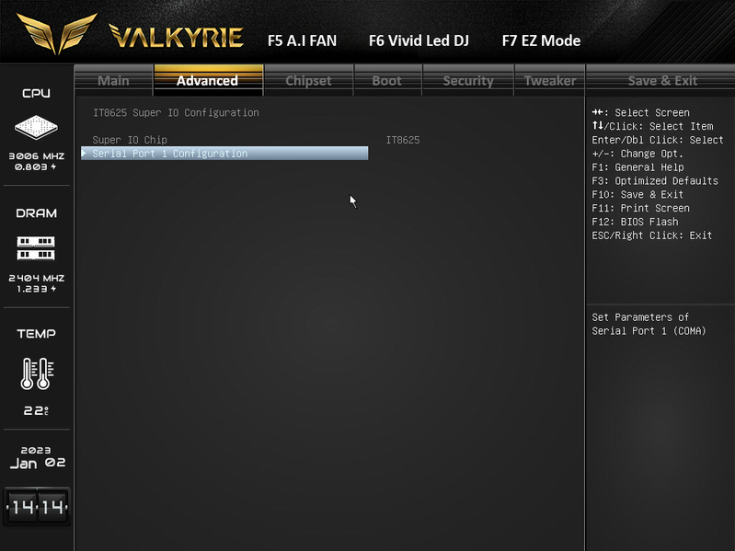Click Set Parameters of Serial Port description

[649, 324]
